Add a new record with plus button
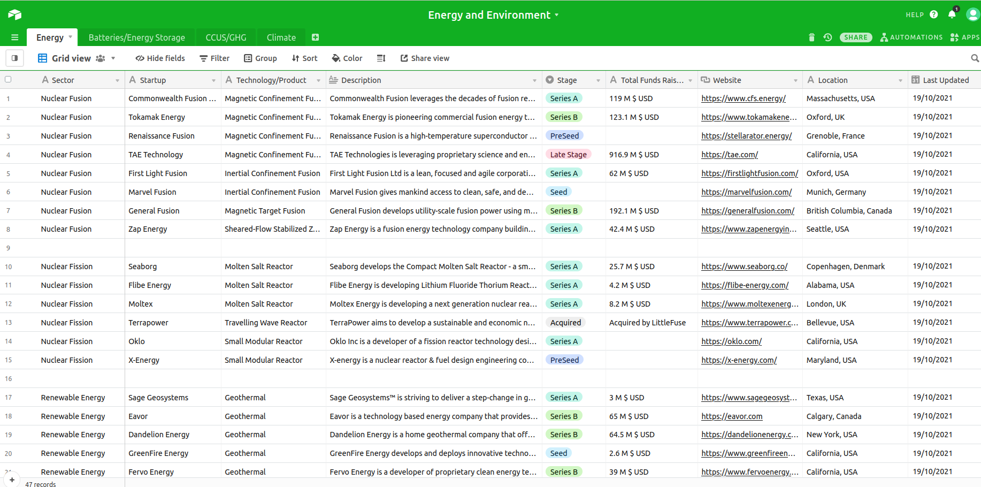 (x=12, y=480)
